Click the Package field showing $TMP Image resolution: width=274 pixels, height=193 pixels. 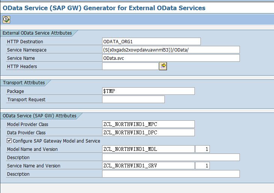click(148, 91)
